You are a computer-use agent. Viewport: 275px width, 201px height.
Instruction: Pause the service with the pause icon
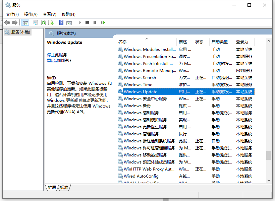tap(95, 22)
